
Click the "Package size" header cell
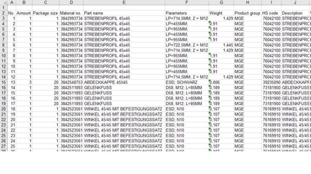[45, 13]
